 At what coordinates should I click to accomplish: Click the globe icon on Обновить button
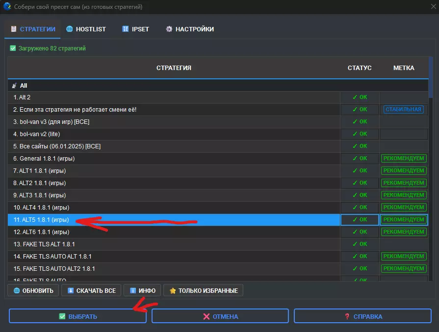[17, 290]
